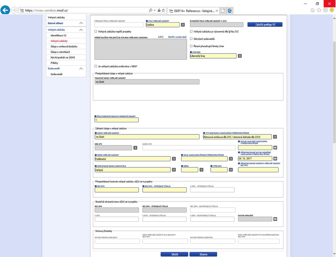Open Údaje o smlouvě/dodatku menu item
The image size is (336, 257).
pyautogui.click(x=64, y=46)
